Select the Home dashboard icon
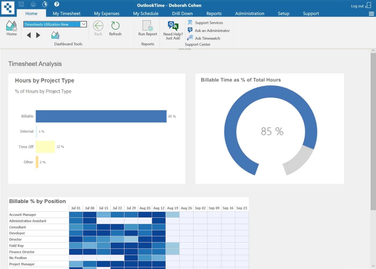Image resolution: width=376 pixels, height=269 pixels. coord(11,28)
